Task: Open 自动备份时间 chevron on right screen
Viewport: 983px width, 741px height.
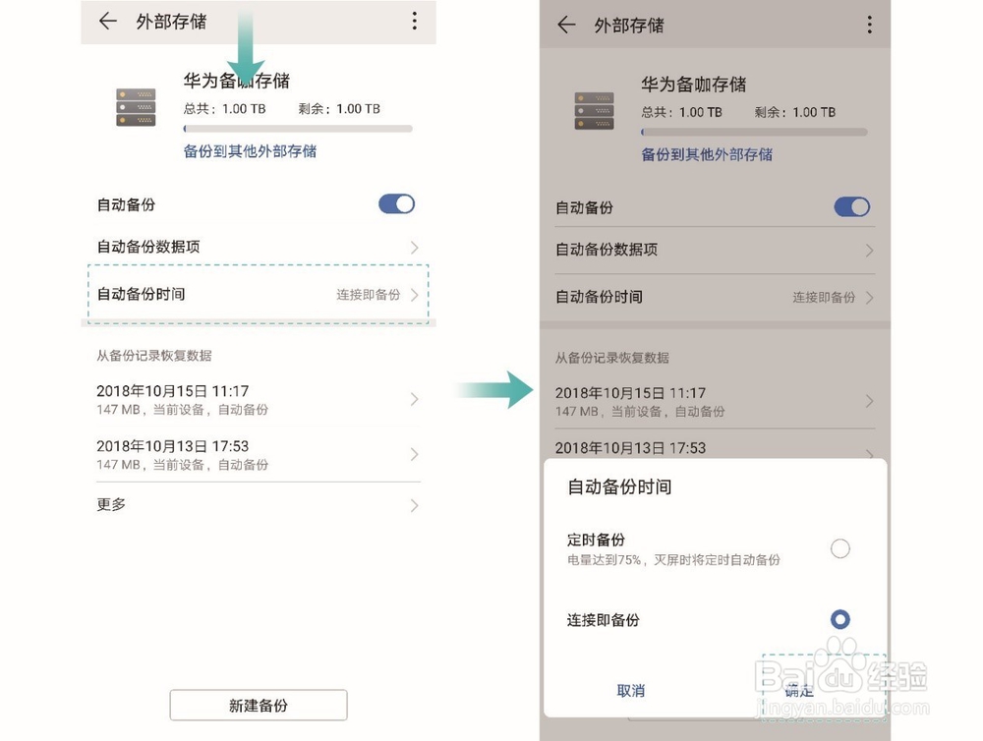Action: coord(870,297)
